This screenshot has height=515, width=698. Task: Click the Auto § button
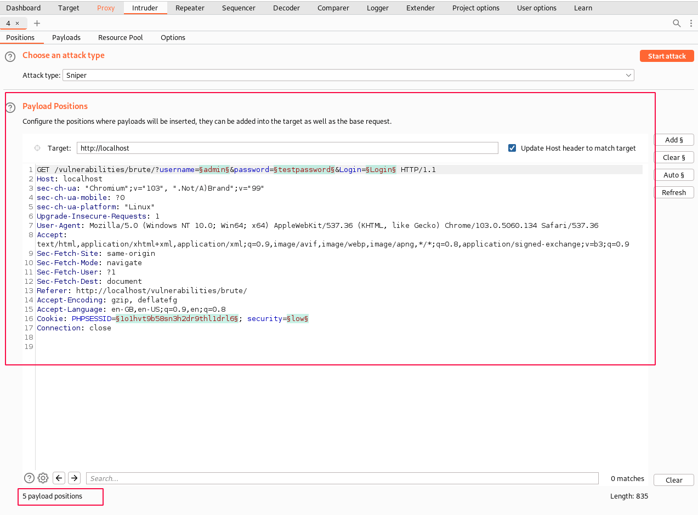[673, 175]
